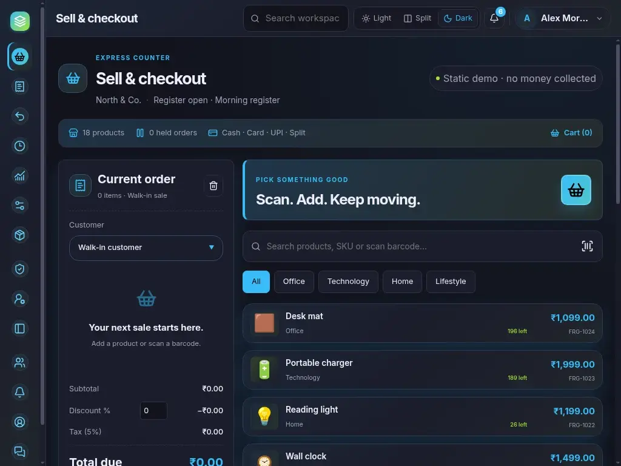This screenshot has height=466, width=621.
Task: Open the bell alerts sidebar icon
Action: point(20,392)
